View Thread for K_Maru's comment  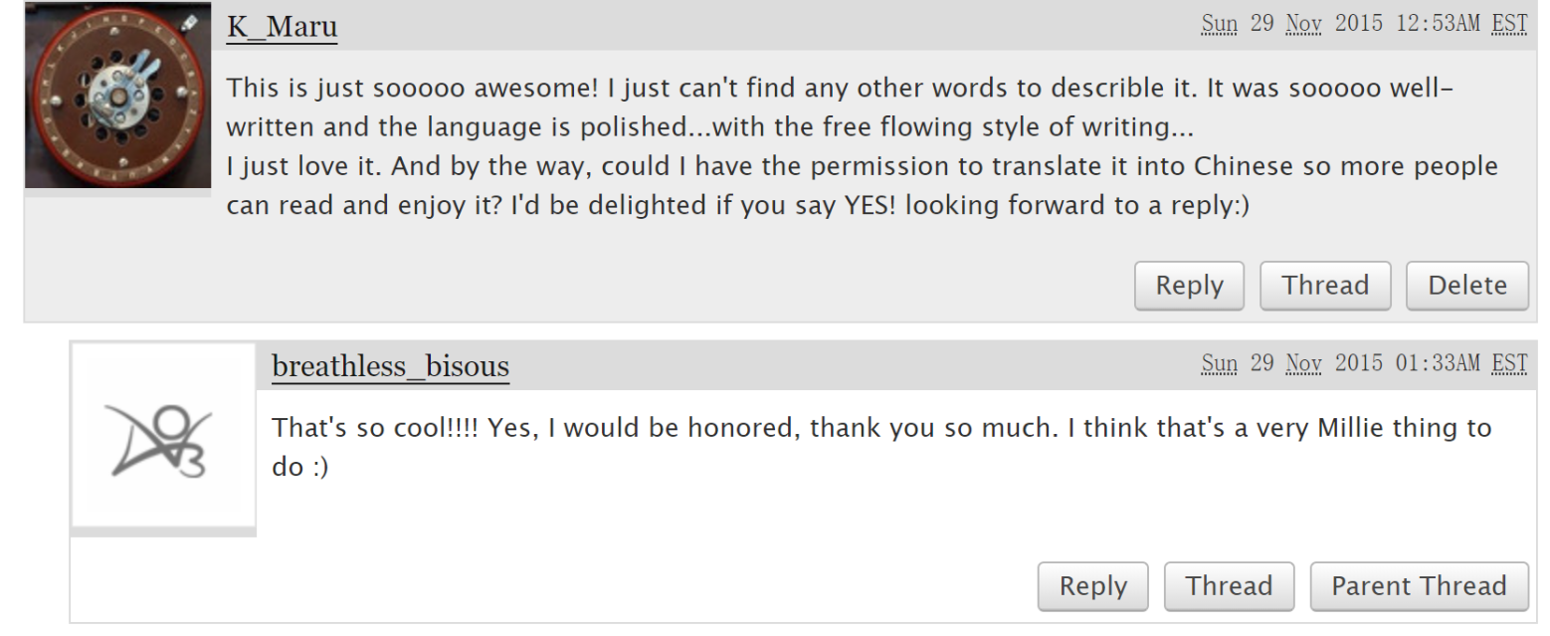pyautogui.click(x=1325, y=286)
